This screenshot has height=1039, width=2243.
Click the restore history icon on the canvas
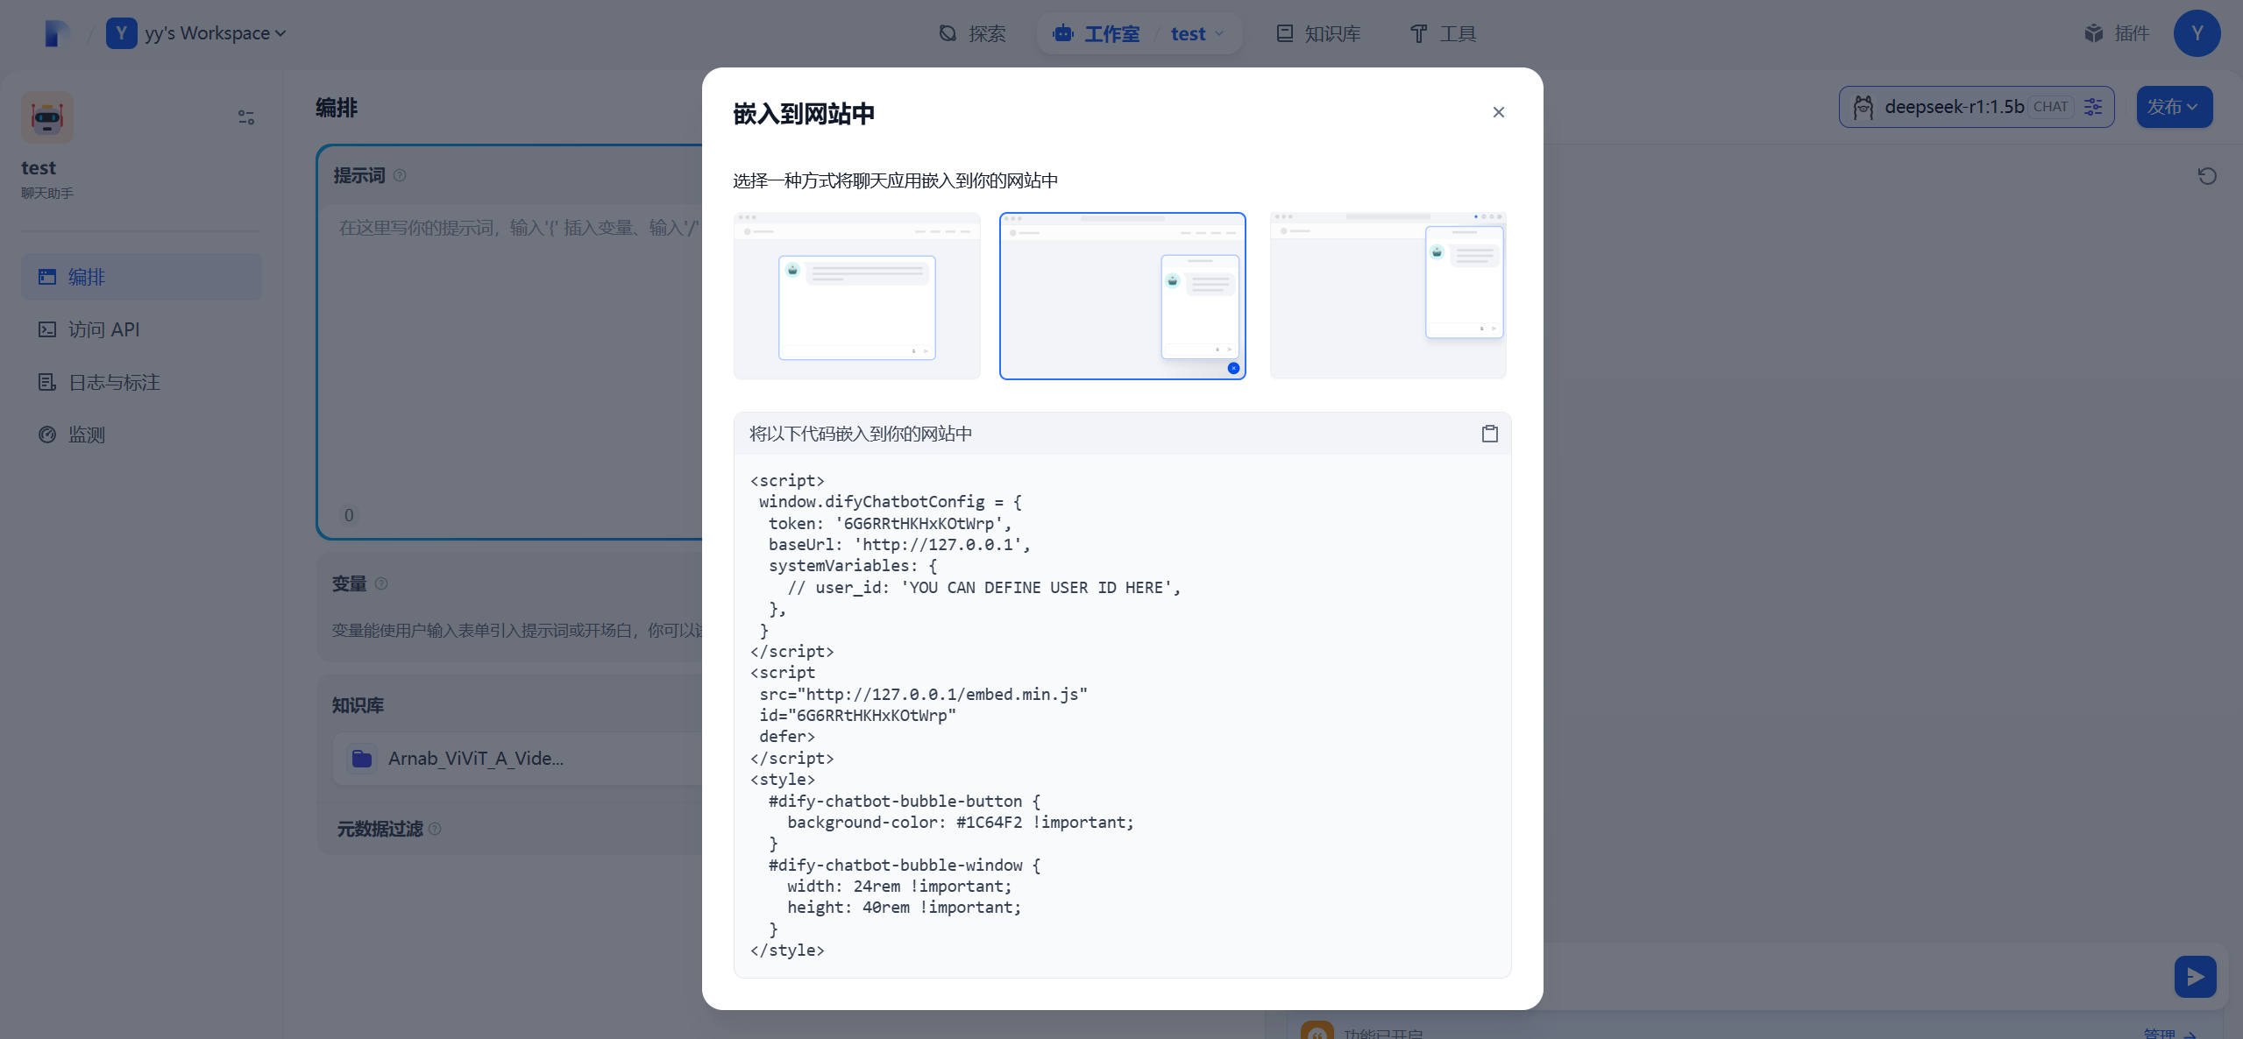tap(2207, 177)
